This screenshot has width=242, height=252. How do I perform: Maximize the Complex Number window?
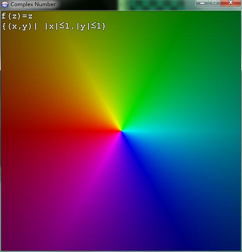(x=214, y=3)
